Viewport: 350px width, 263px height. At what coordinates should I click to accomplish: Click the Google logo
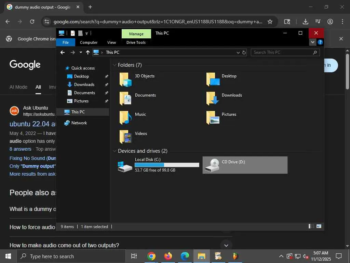(25, 65)
